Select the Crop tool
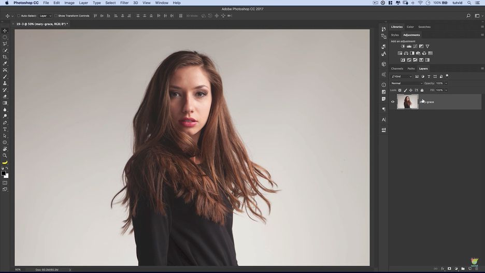 (5, 57)
